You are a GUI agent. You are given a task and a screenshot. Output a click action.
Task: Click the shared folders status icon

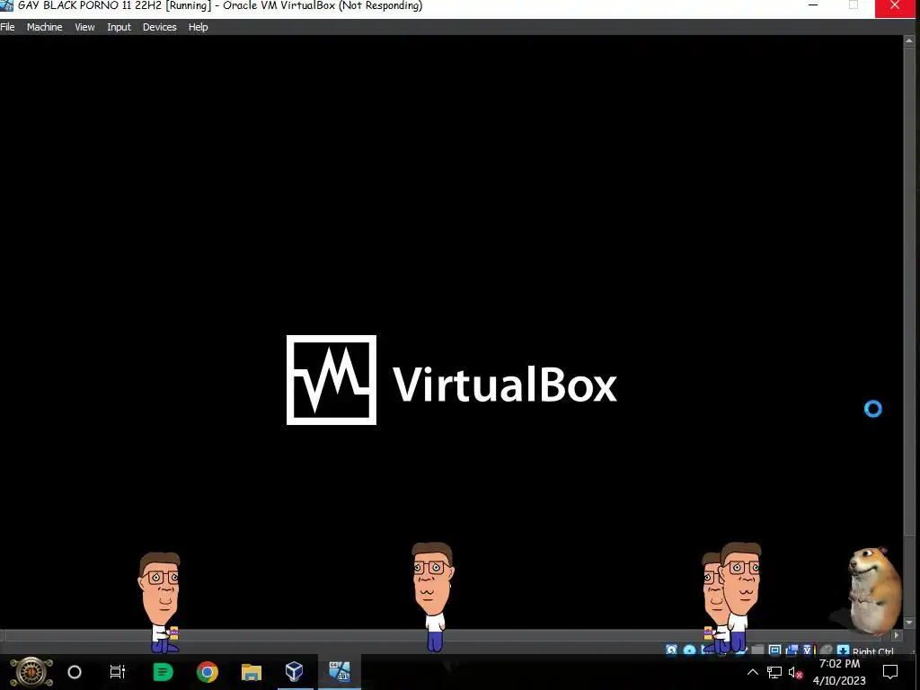[757, 650]
